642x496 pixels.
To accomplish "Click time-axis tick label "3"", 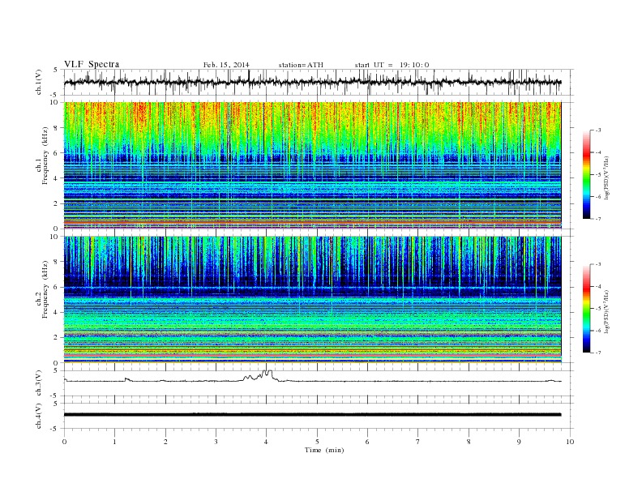I will click(x=216, y=442).
